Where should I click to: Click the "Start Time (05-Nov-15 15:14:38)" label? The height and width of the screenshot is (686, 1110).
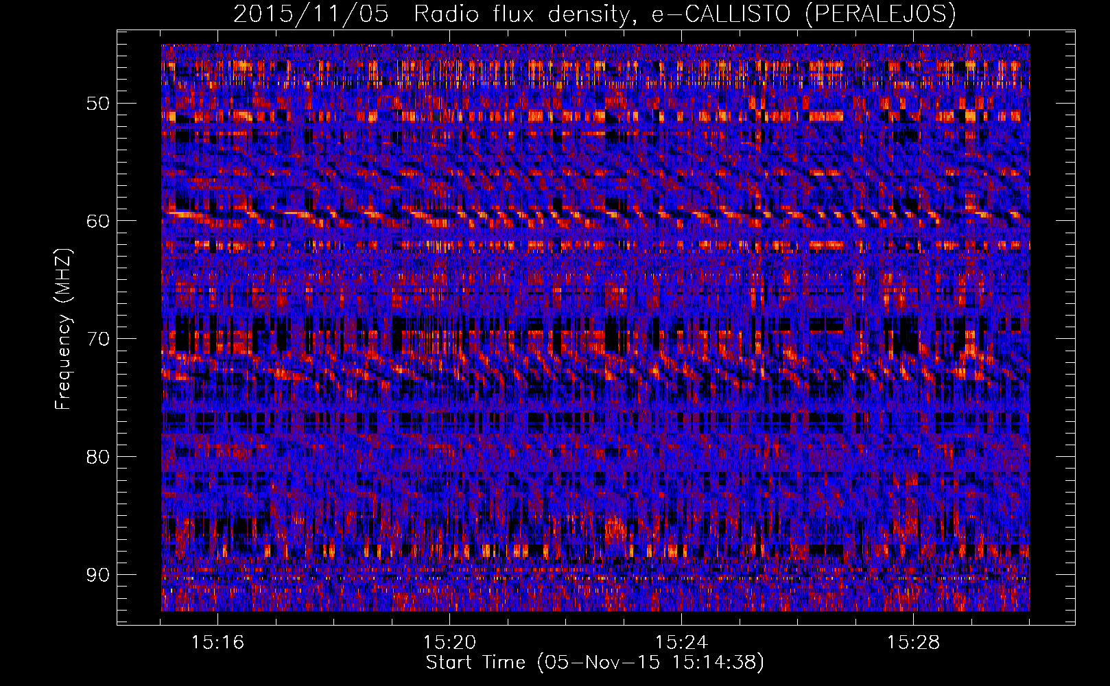(595, 663)
